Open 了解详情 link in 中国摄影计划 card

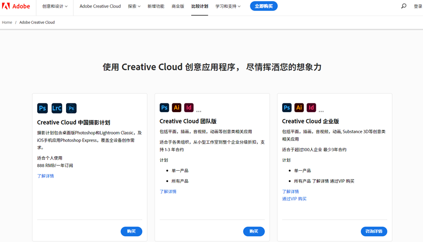pyautogui.click(x=45, y=176)
